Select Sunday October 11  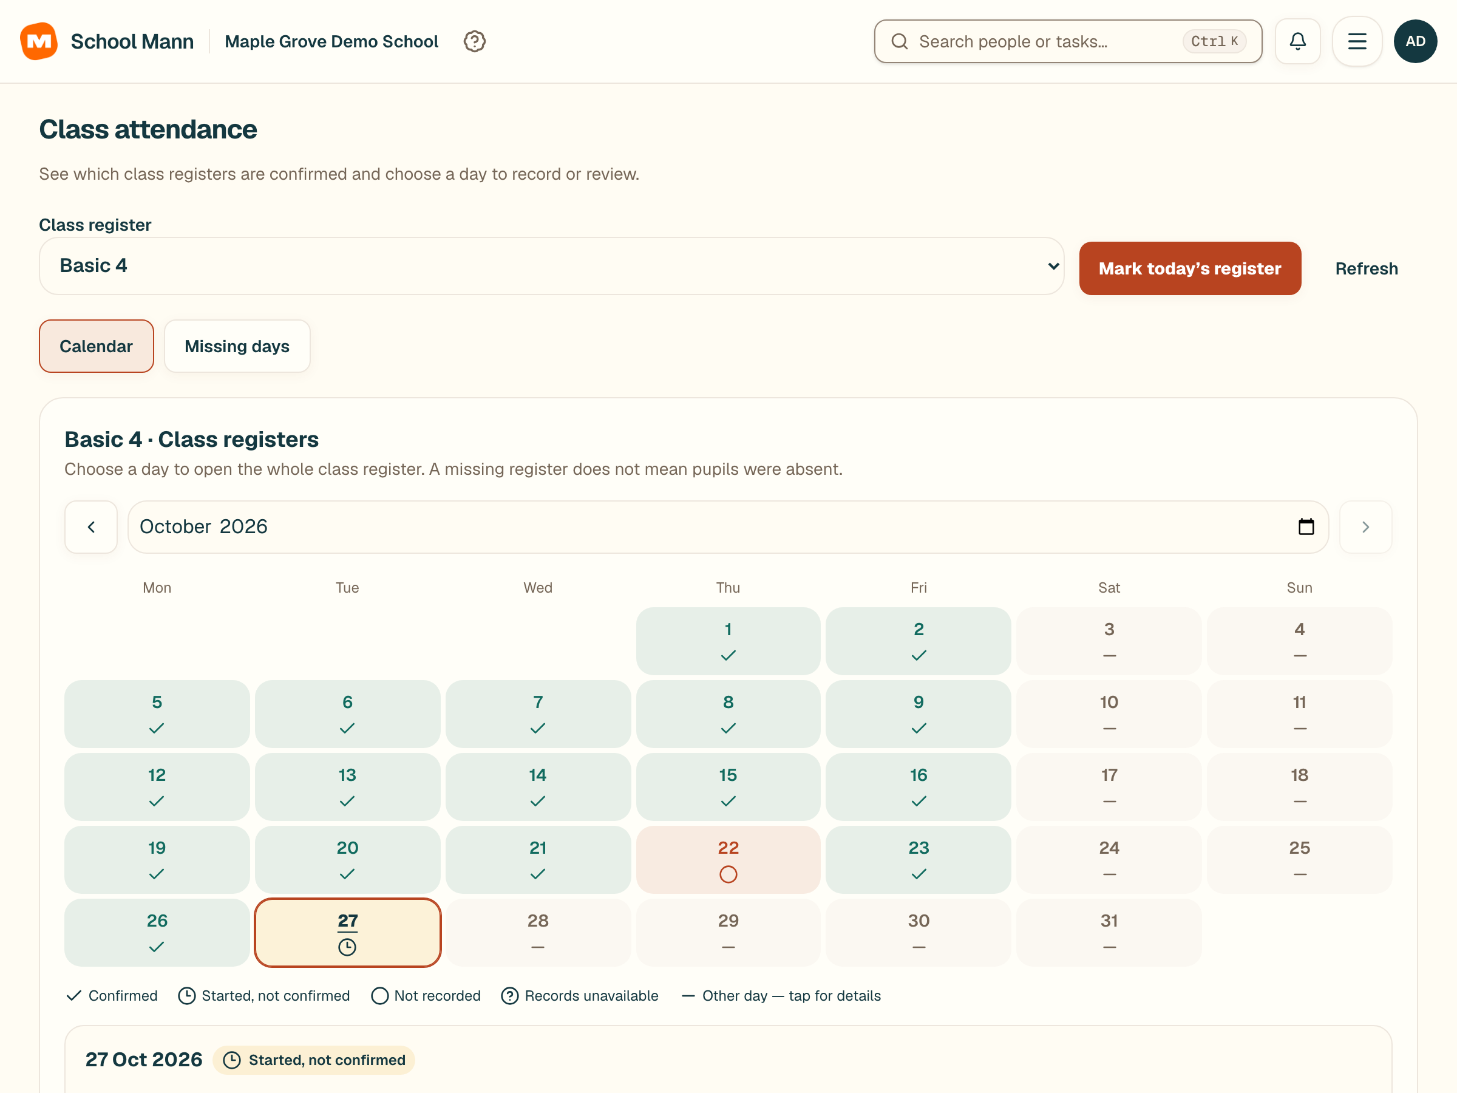pyautogui.click(x=1300, y=714)
